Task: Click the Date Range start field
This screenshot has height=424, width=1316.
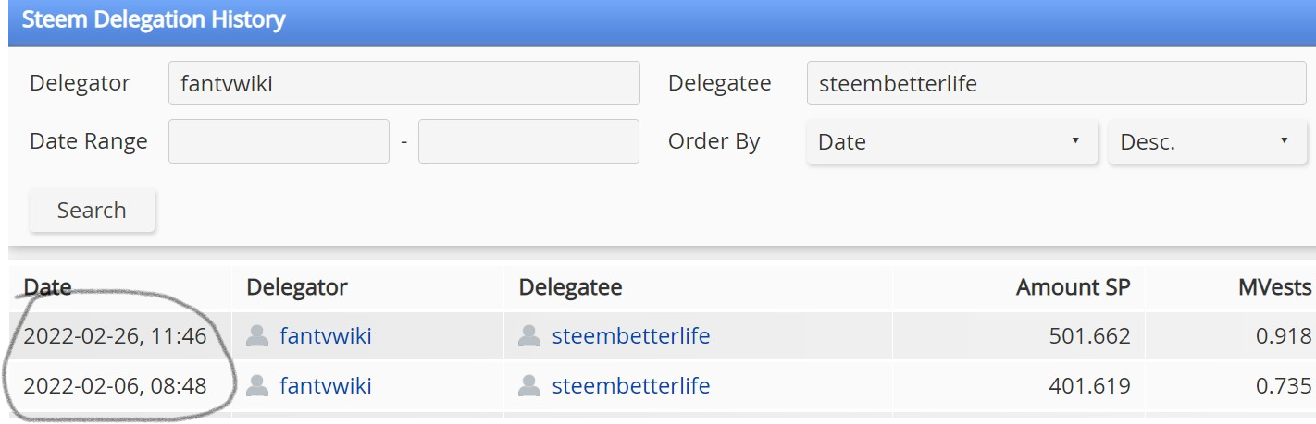Action: click(x=279, y=141)
